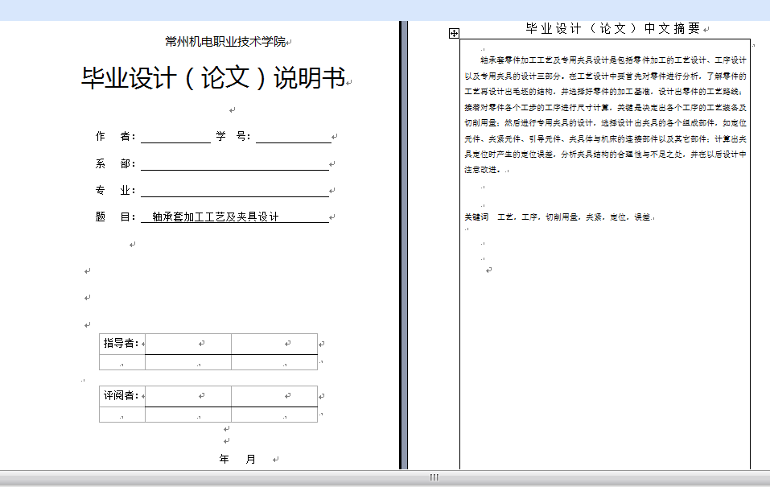Image resolution: width=770 pixels, height=487 pixels.
Task: Click the 关键词 keywords line
Action: [x=558, y=217]
